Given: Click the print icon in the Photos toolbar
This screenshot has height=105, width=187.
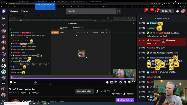Looking at the screenshot, I should pyautogui.click(x=106, y=32).
